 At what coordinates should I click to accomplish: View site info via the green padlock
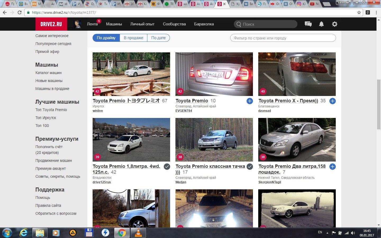(x=28, y=12)
